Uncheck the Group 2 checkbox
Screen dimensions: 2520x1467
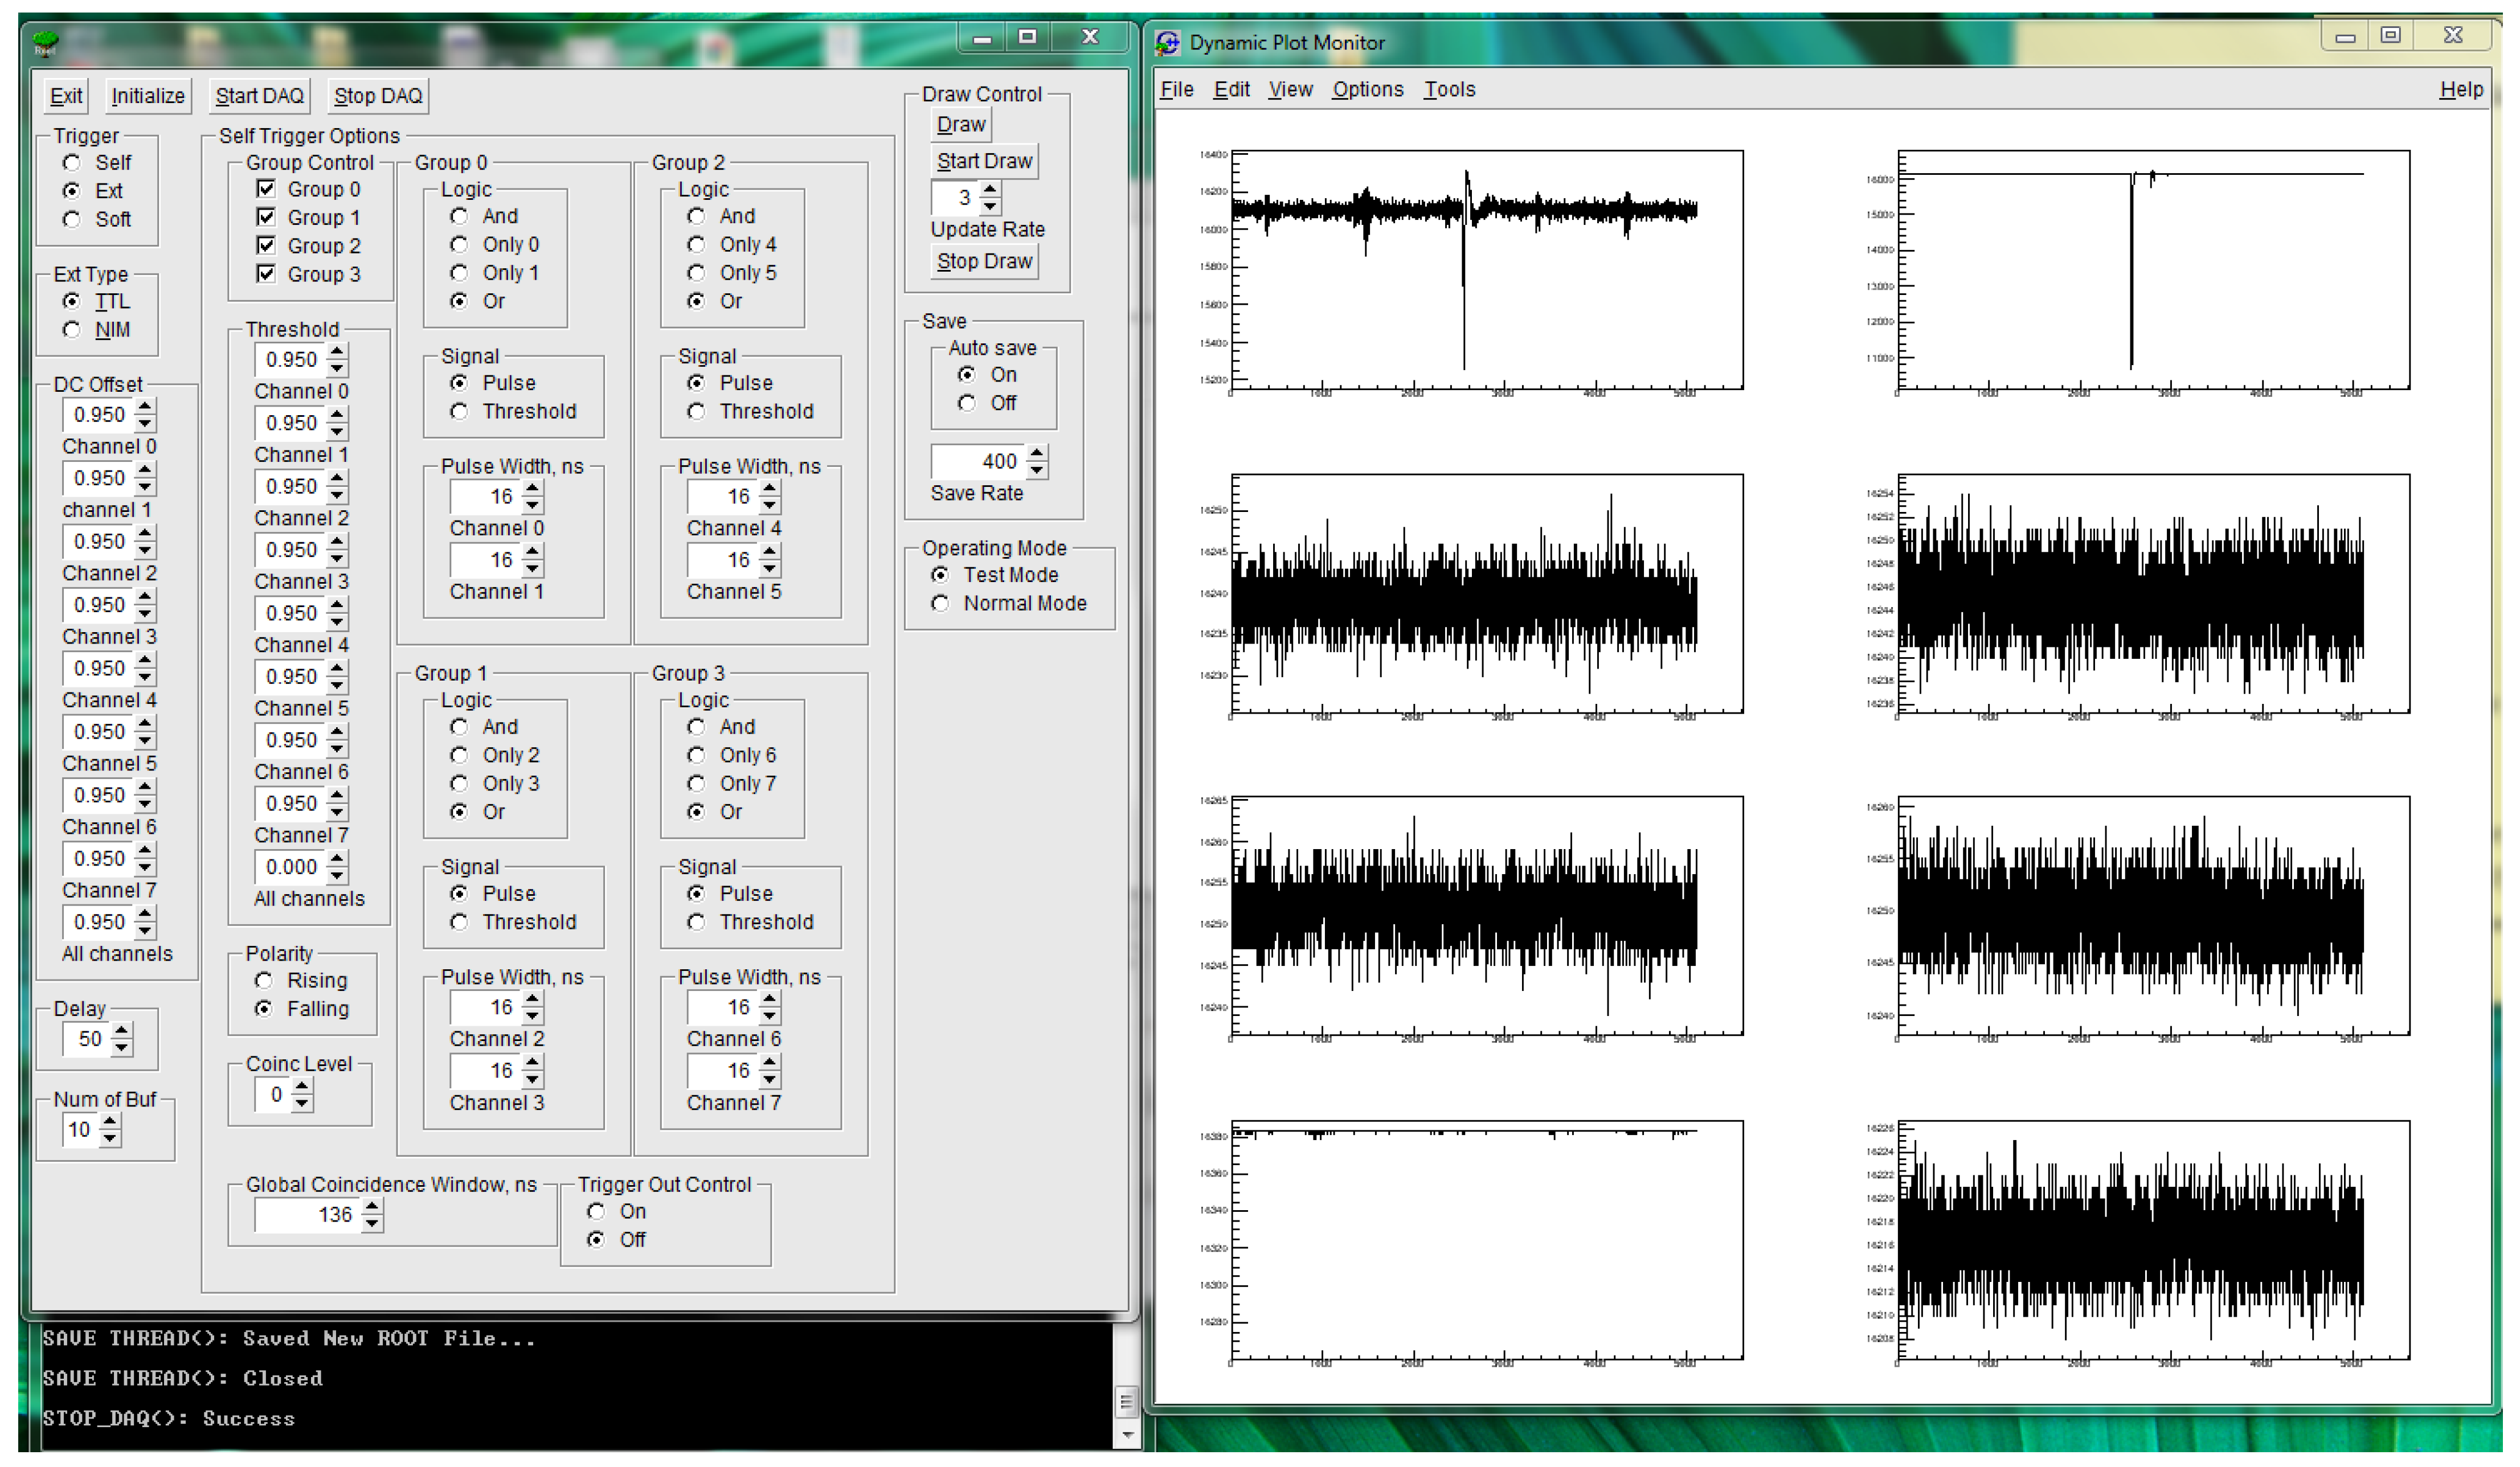266,245
